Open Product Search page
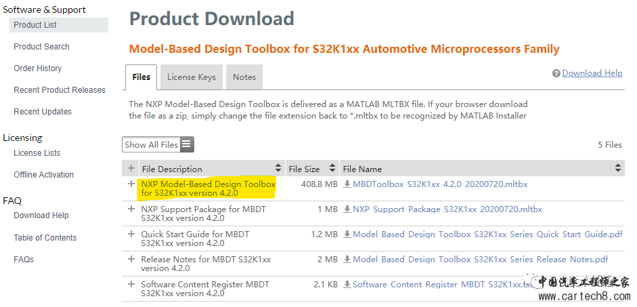Viewport: 637px width, 307px height. 41,47
